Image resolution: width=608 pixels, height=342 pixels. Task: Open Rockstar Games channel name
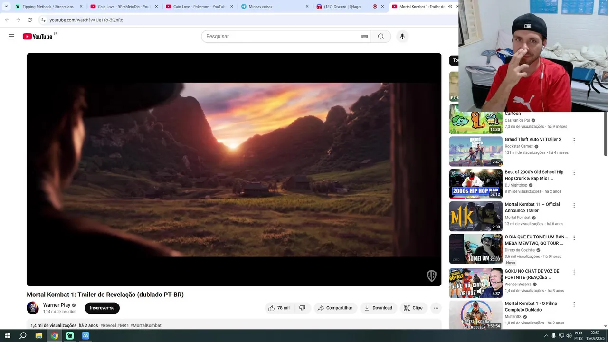519,146
